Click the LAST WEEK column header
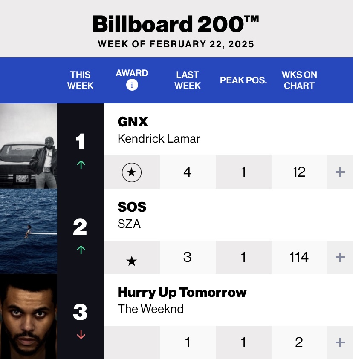Image resolution: width=353 pixels, height=359 pixels. [188, 80]
